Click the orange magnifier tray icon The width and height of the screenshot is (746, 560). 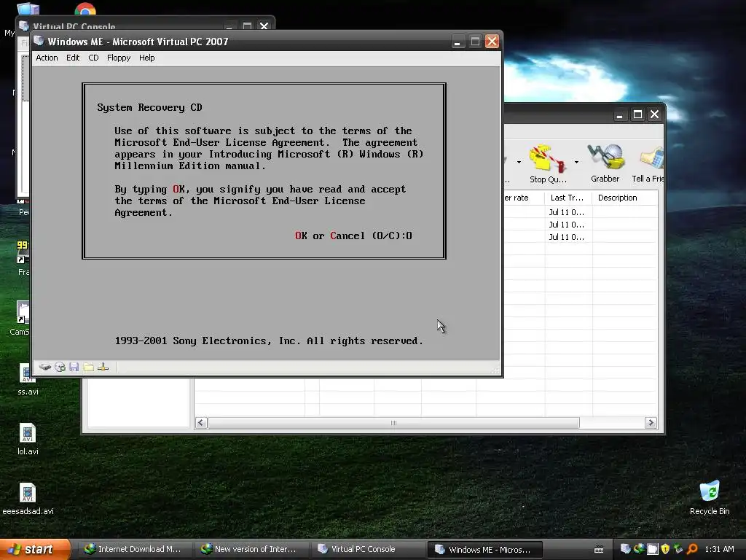tap(692, 549)
